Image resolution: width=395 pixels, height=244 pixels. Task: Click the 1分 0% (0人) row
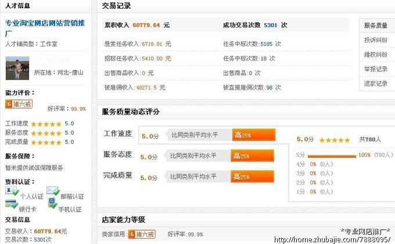315,192
